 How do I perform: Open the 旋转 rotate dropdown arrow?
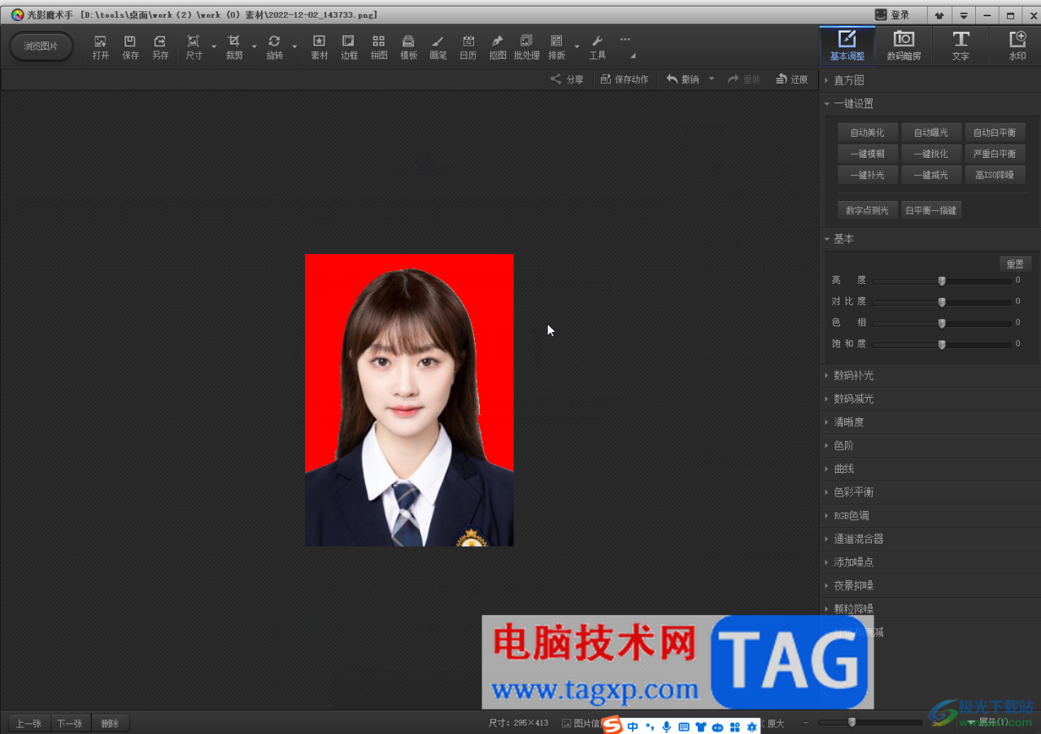[x=294, y=47]
